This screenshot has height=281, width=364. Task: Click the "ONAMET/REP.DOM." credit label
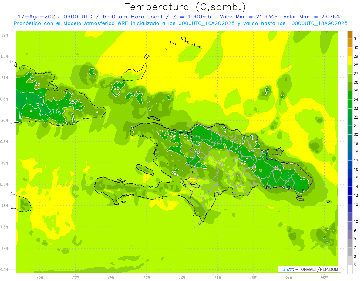click(x=320, y=269)
